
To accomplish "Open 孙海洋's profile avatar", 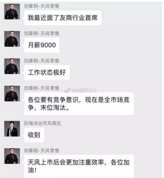I will pos(12,129).
